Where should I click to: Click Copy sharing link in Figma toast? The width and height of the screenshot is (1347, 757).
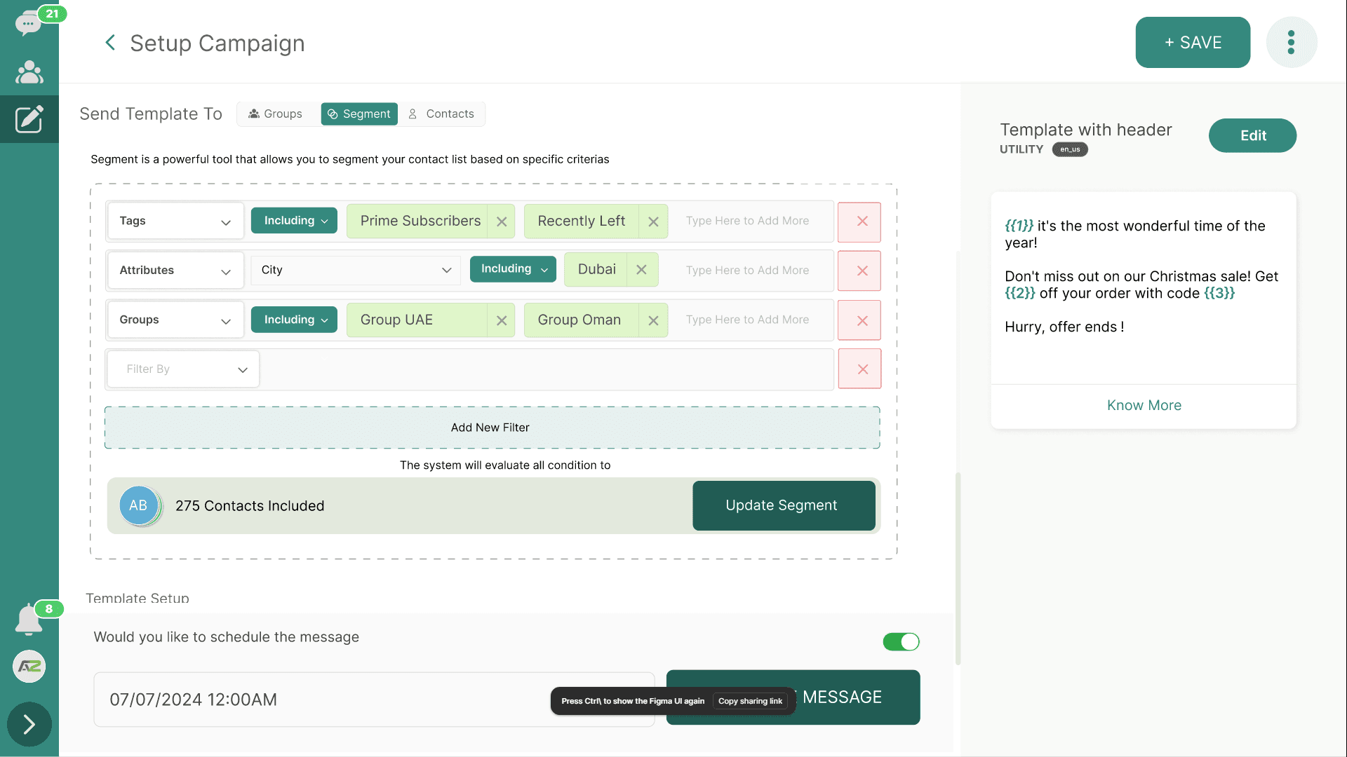click(750, 701)
